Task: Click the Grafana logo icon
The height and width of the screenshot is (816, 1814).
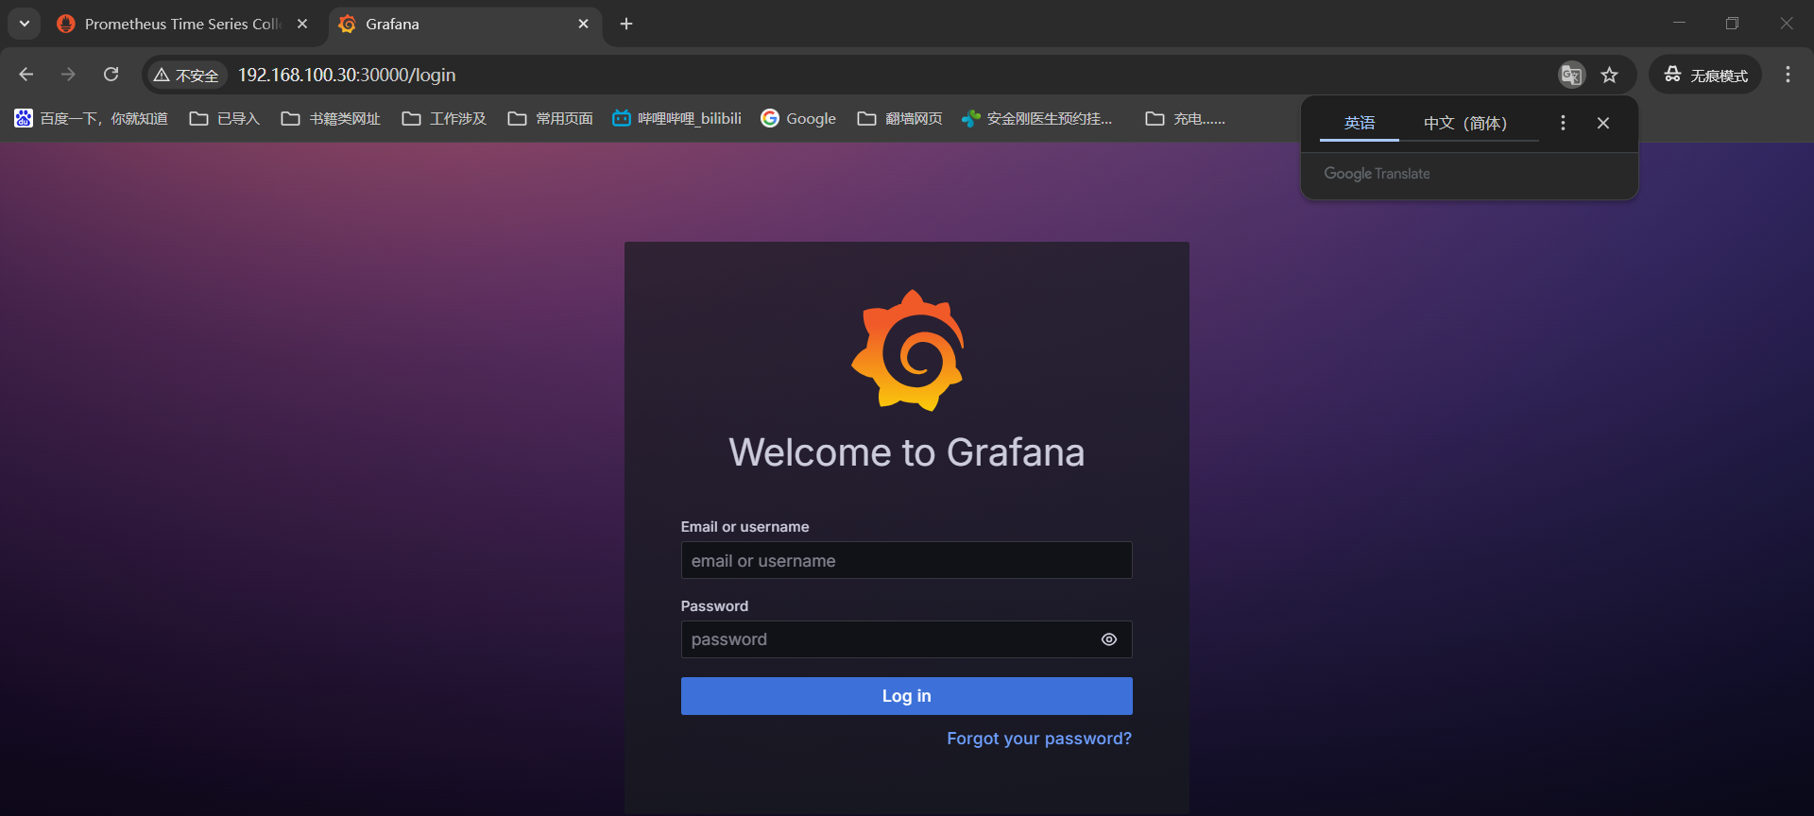Action: tap(907, 350)
